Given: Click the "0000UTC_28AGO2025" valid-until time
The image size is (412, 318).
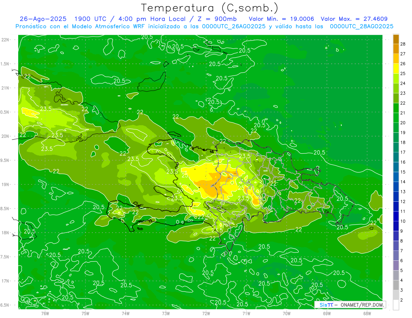Looking at the screenshot, I should click(x=362, y=26).
